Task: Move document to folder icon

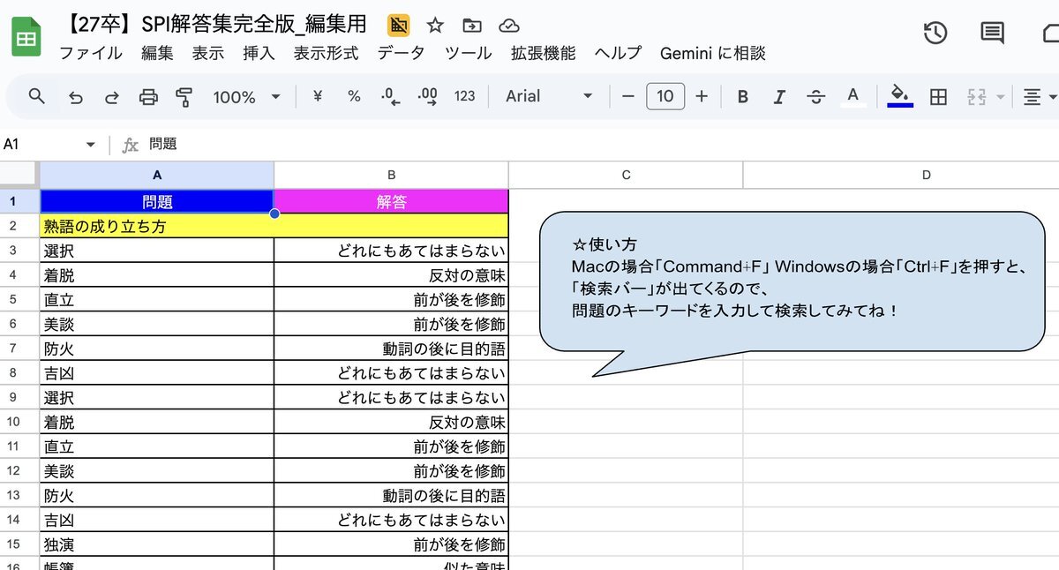Action: [x=471, y=26]
